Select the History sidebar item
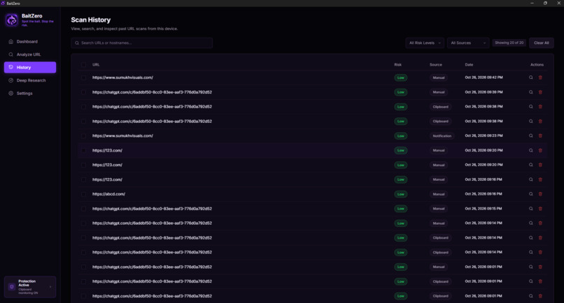This screenshot has width=564, height=303. pos(30,68)
